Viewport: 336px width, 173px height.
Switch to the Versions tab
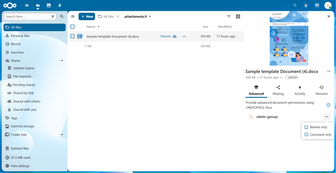tap(321, 90)
